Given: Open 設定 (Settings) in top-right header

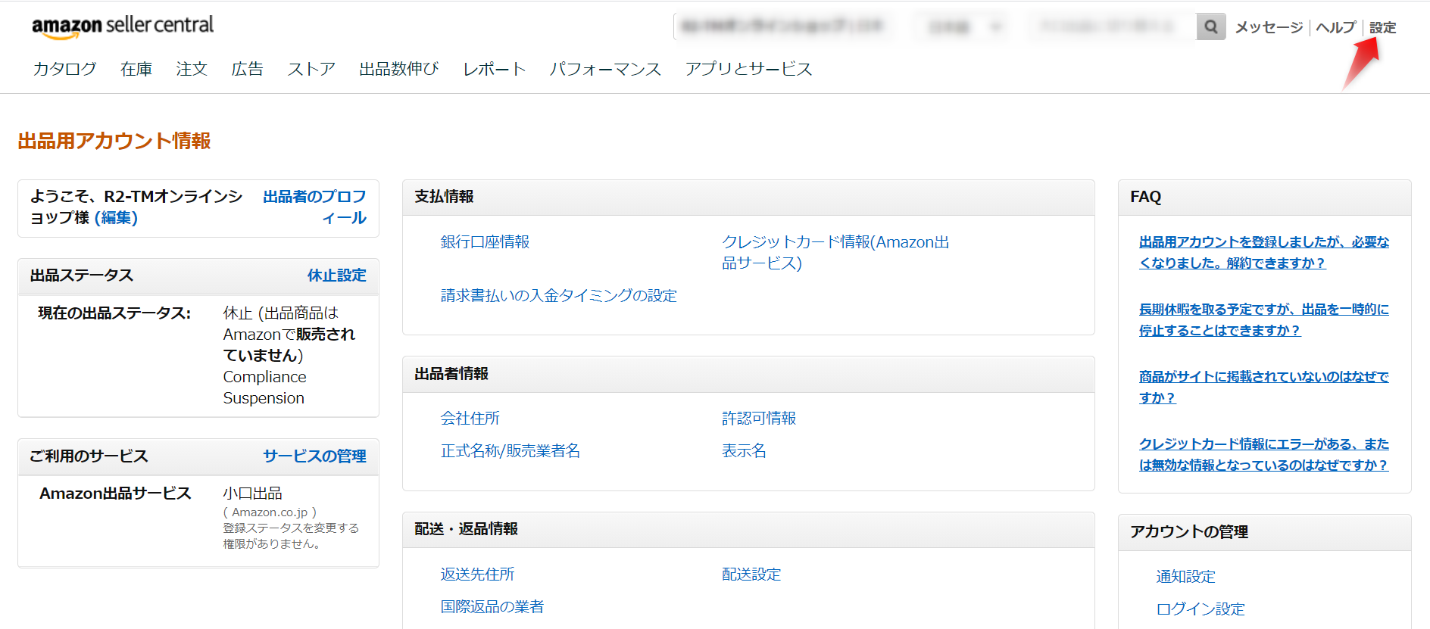Looking at the screenshot, I should (1382, 27).
